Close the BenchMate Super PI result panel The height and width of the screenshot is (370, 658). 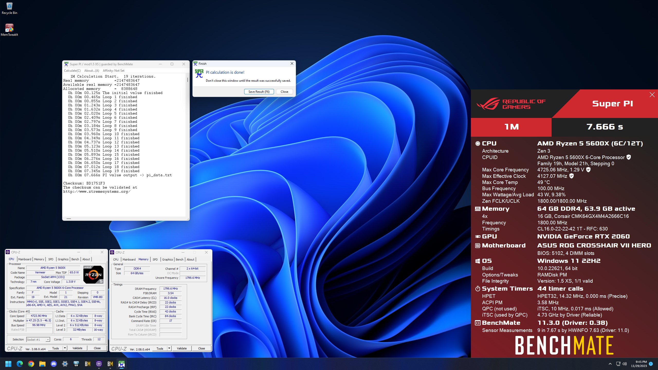652,95
